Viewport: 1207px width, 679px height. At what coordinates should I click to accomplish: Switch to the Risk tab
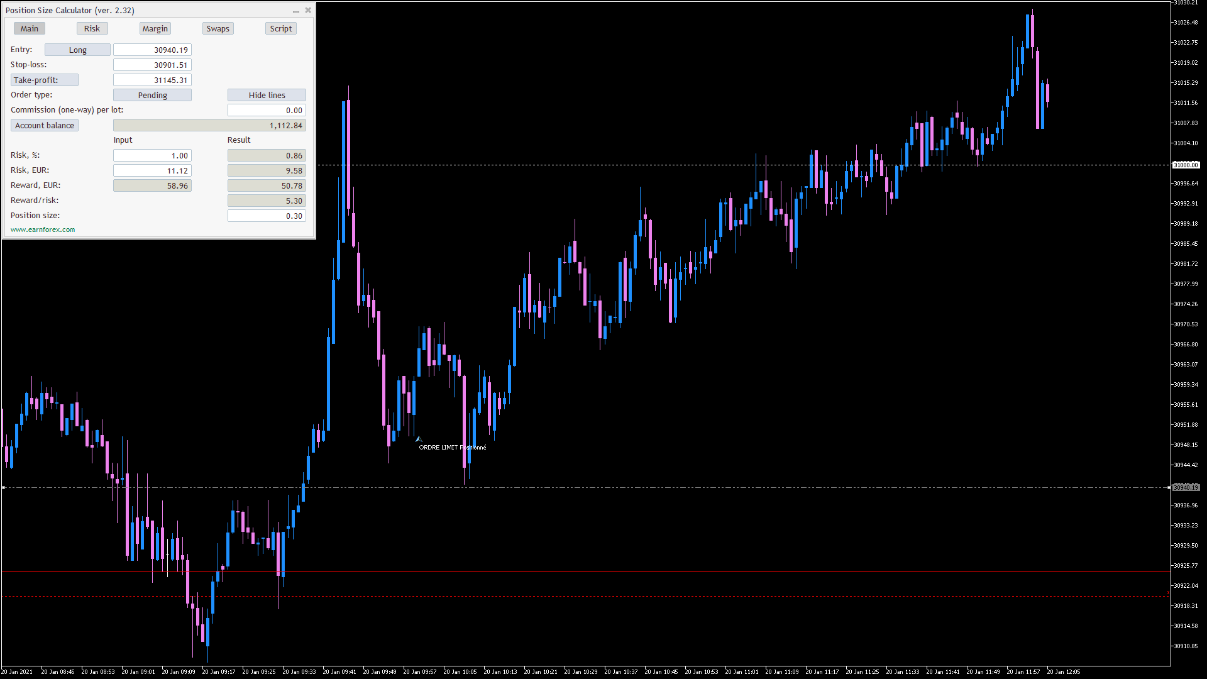pos(92,28)
